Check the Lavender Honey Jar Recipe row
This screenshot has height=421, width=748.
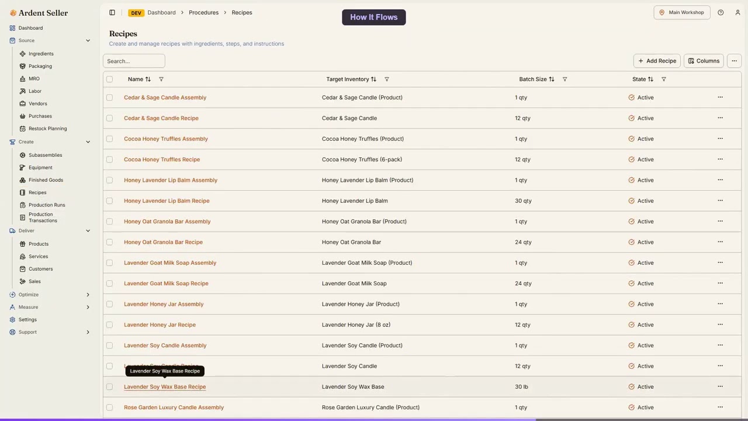(x=109, y=325)
